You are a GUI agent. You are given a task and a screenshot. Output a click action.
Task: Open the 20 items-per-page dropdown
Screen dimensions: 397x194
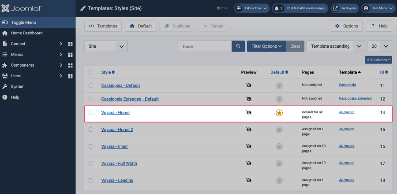pyautogui.click(x=379, y=46)
